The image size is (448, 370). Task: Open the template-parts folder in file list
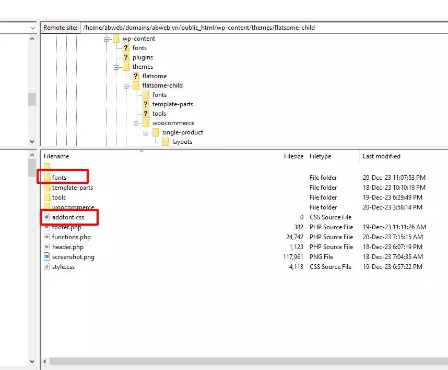pyautogui.click(x=72, y=188)
